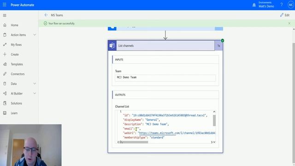Open the help question mark icon
Viewport: 295px width, 166px height.
[x=282, y=5]
